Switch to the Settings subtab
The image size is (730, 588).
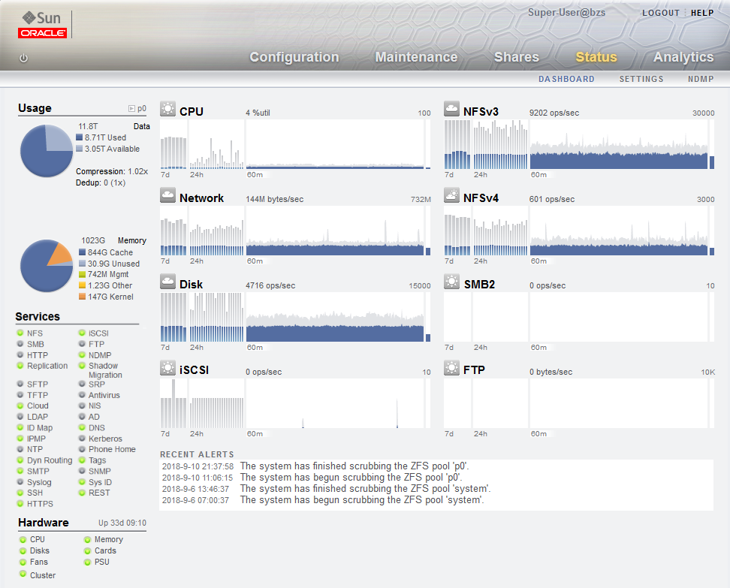[x=641, y=79]
